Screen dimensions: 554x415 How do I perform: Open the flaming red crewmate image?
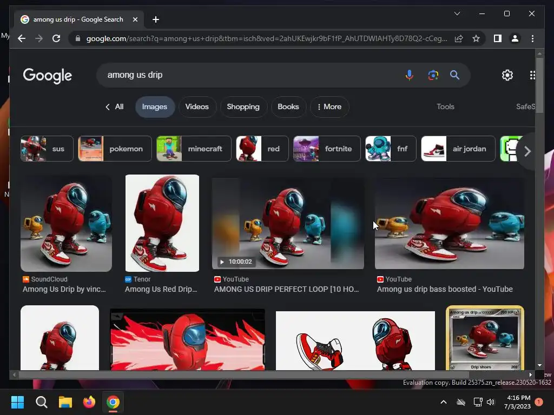[188, 339]
